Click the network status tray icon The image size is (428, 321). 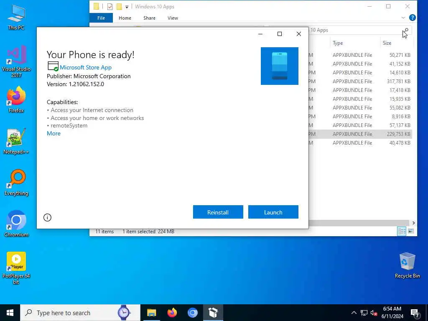(x=364, y=313)
